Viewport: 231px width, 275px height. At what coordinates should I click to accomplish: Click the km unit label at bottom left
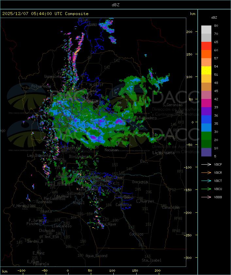[x=5, y=271]
